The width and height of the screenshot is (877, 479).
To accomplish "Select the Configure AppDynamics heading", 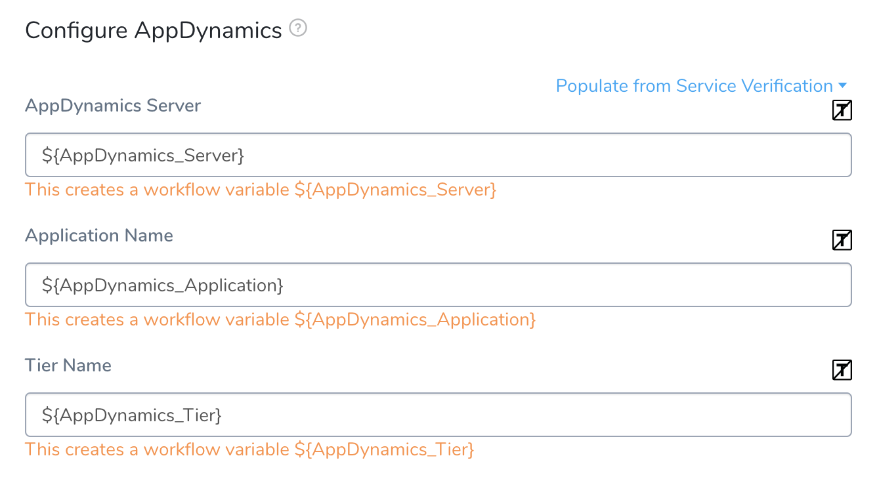I will click(154, 30).
